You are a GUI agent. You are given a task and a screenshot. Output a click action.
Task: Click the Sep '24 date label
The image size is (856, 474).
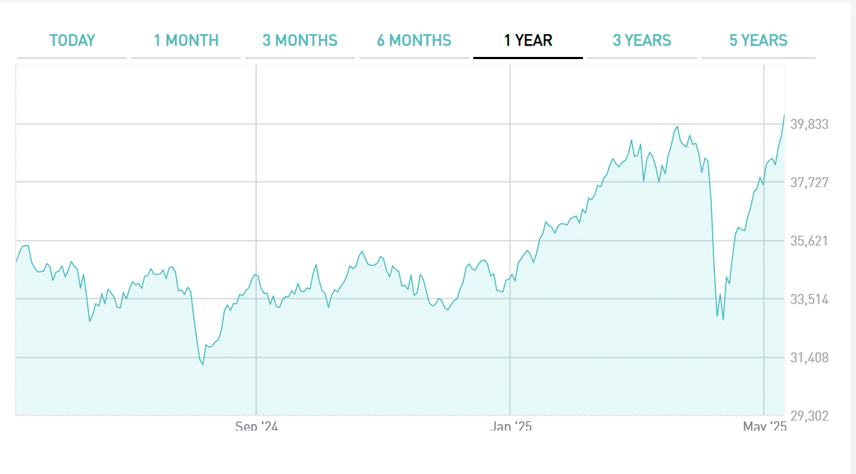256,426
